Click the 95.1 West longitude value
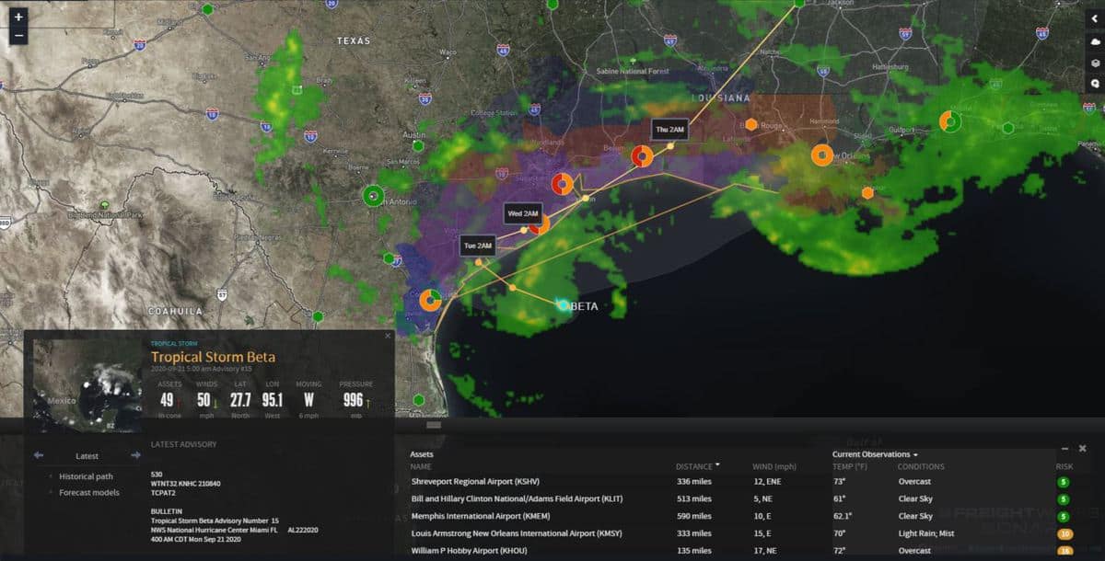This screenshot has height=561, width=1105. (273, 399)
